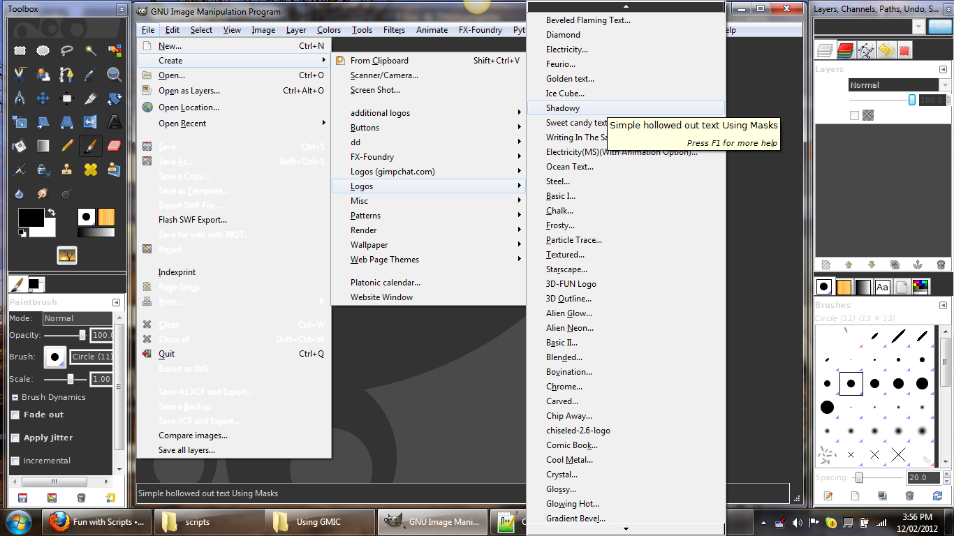Open the Edit menu
This screenshot has width=954, height=536.
pyautogui.click(x=173, y=30)
